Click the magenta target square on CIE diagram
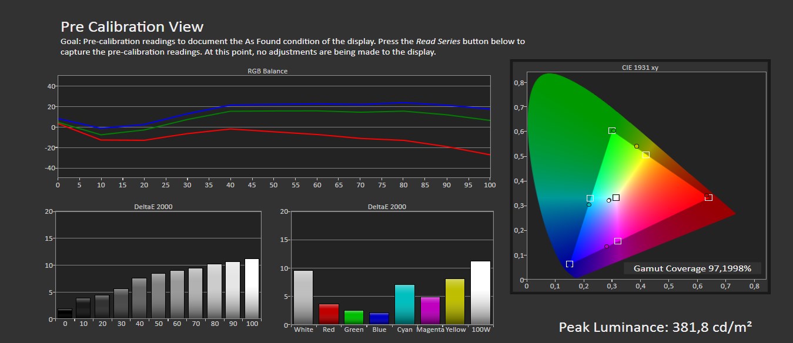Image resolution: width=793 pixels, height=343 pixels. (618, 241)
